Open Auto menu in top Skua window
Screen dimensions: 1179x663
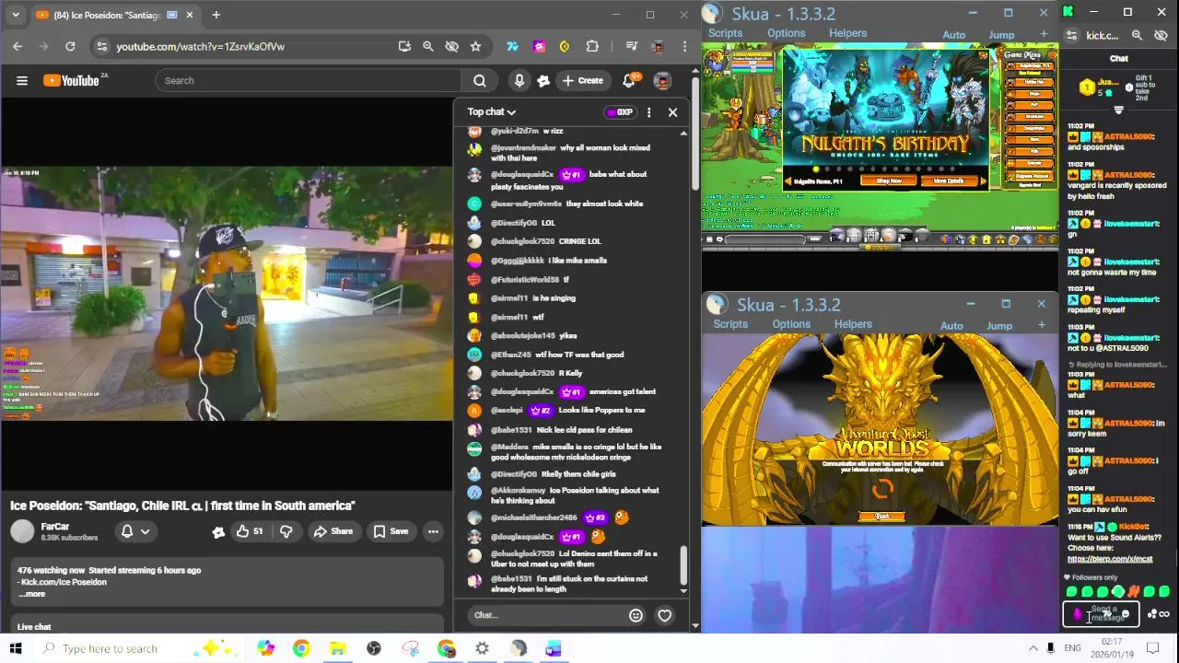pyautogui.click(x=953, y=35)
